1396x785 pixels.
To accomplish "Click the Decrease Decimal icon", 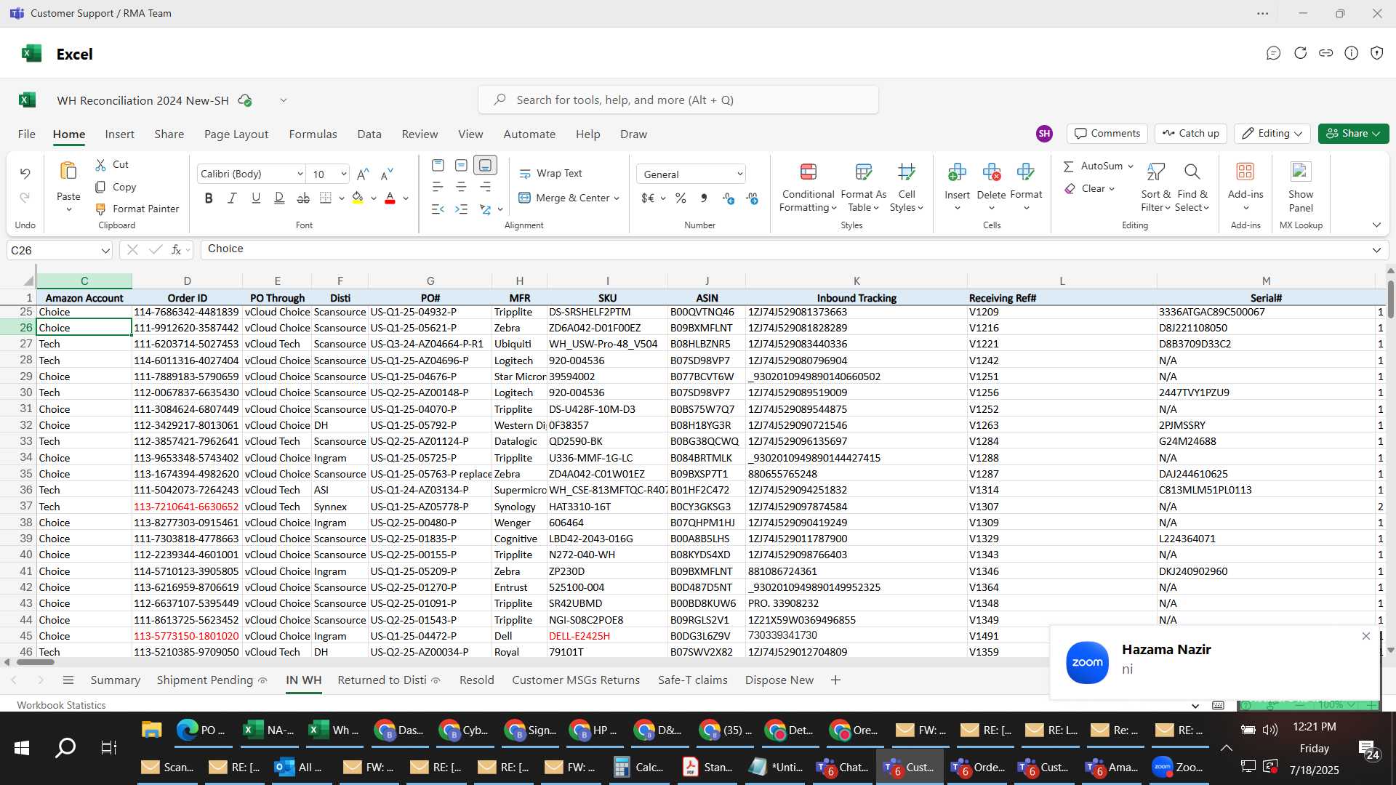I will (x=752, y=198).
